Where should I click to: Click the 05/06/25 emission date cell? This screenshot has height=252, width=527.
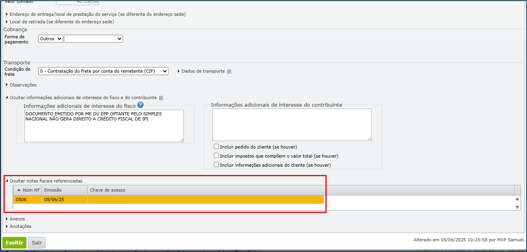tap(64, 199)
